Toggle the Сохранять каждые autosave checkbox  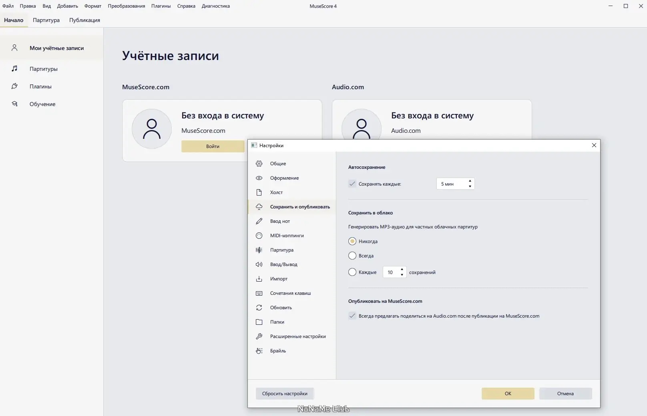352,184
